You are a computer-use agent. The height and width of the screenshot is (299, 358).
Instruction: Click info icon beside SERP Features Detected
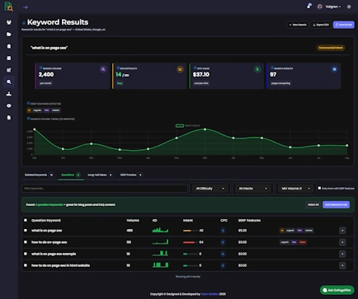[28, 104]
